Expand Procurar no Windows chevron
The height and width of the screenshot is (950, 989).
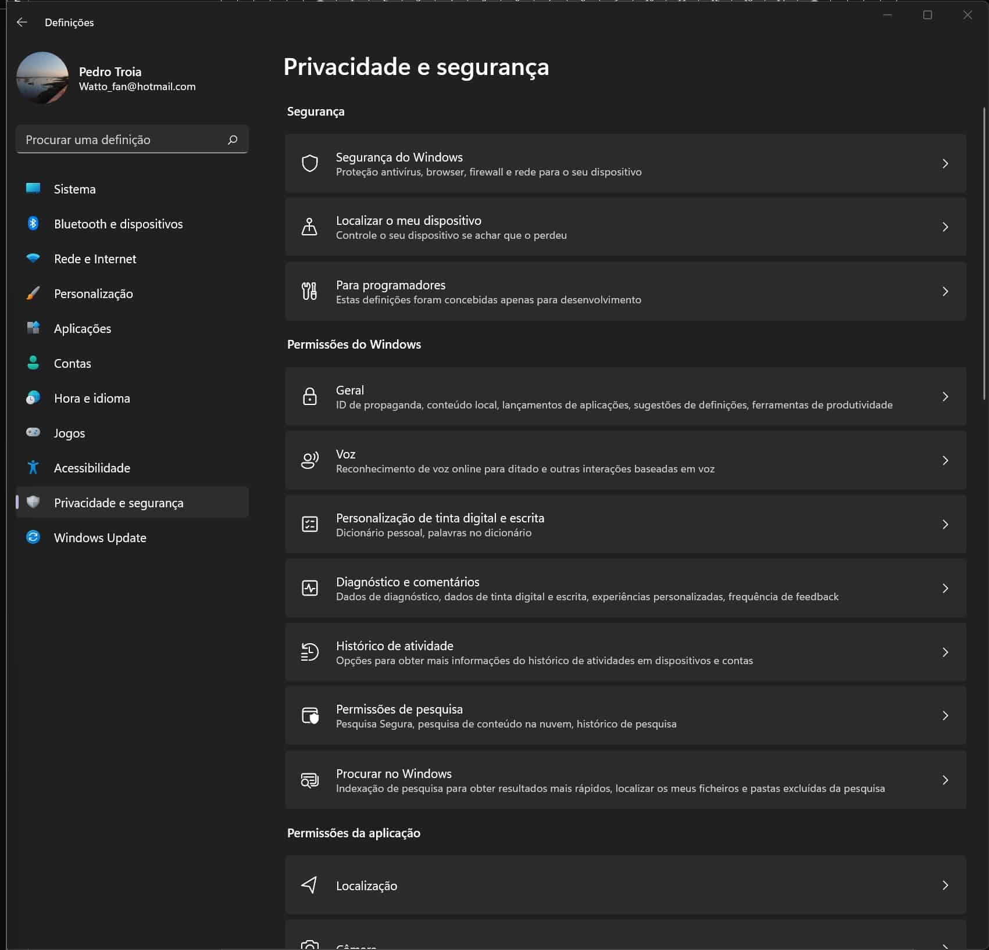click(x=945, y=780)
